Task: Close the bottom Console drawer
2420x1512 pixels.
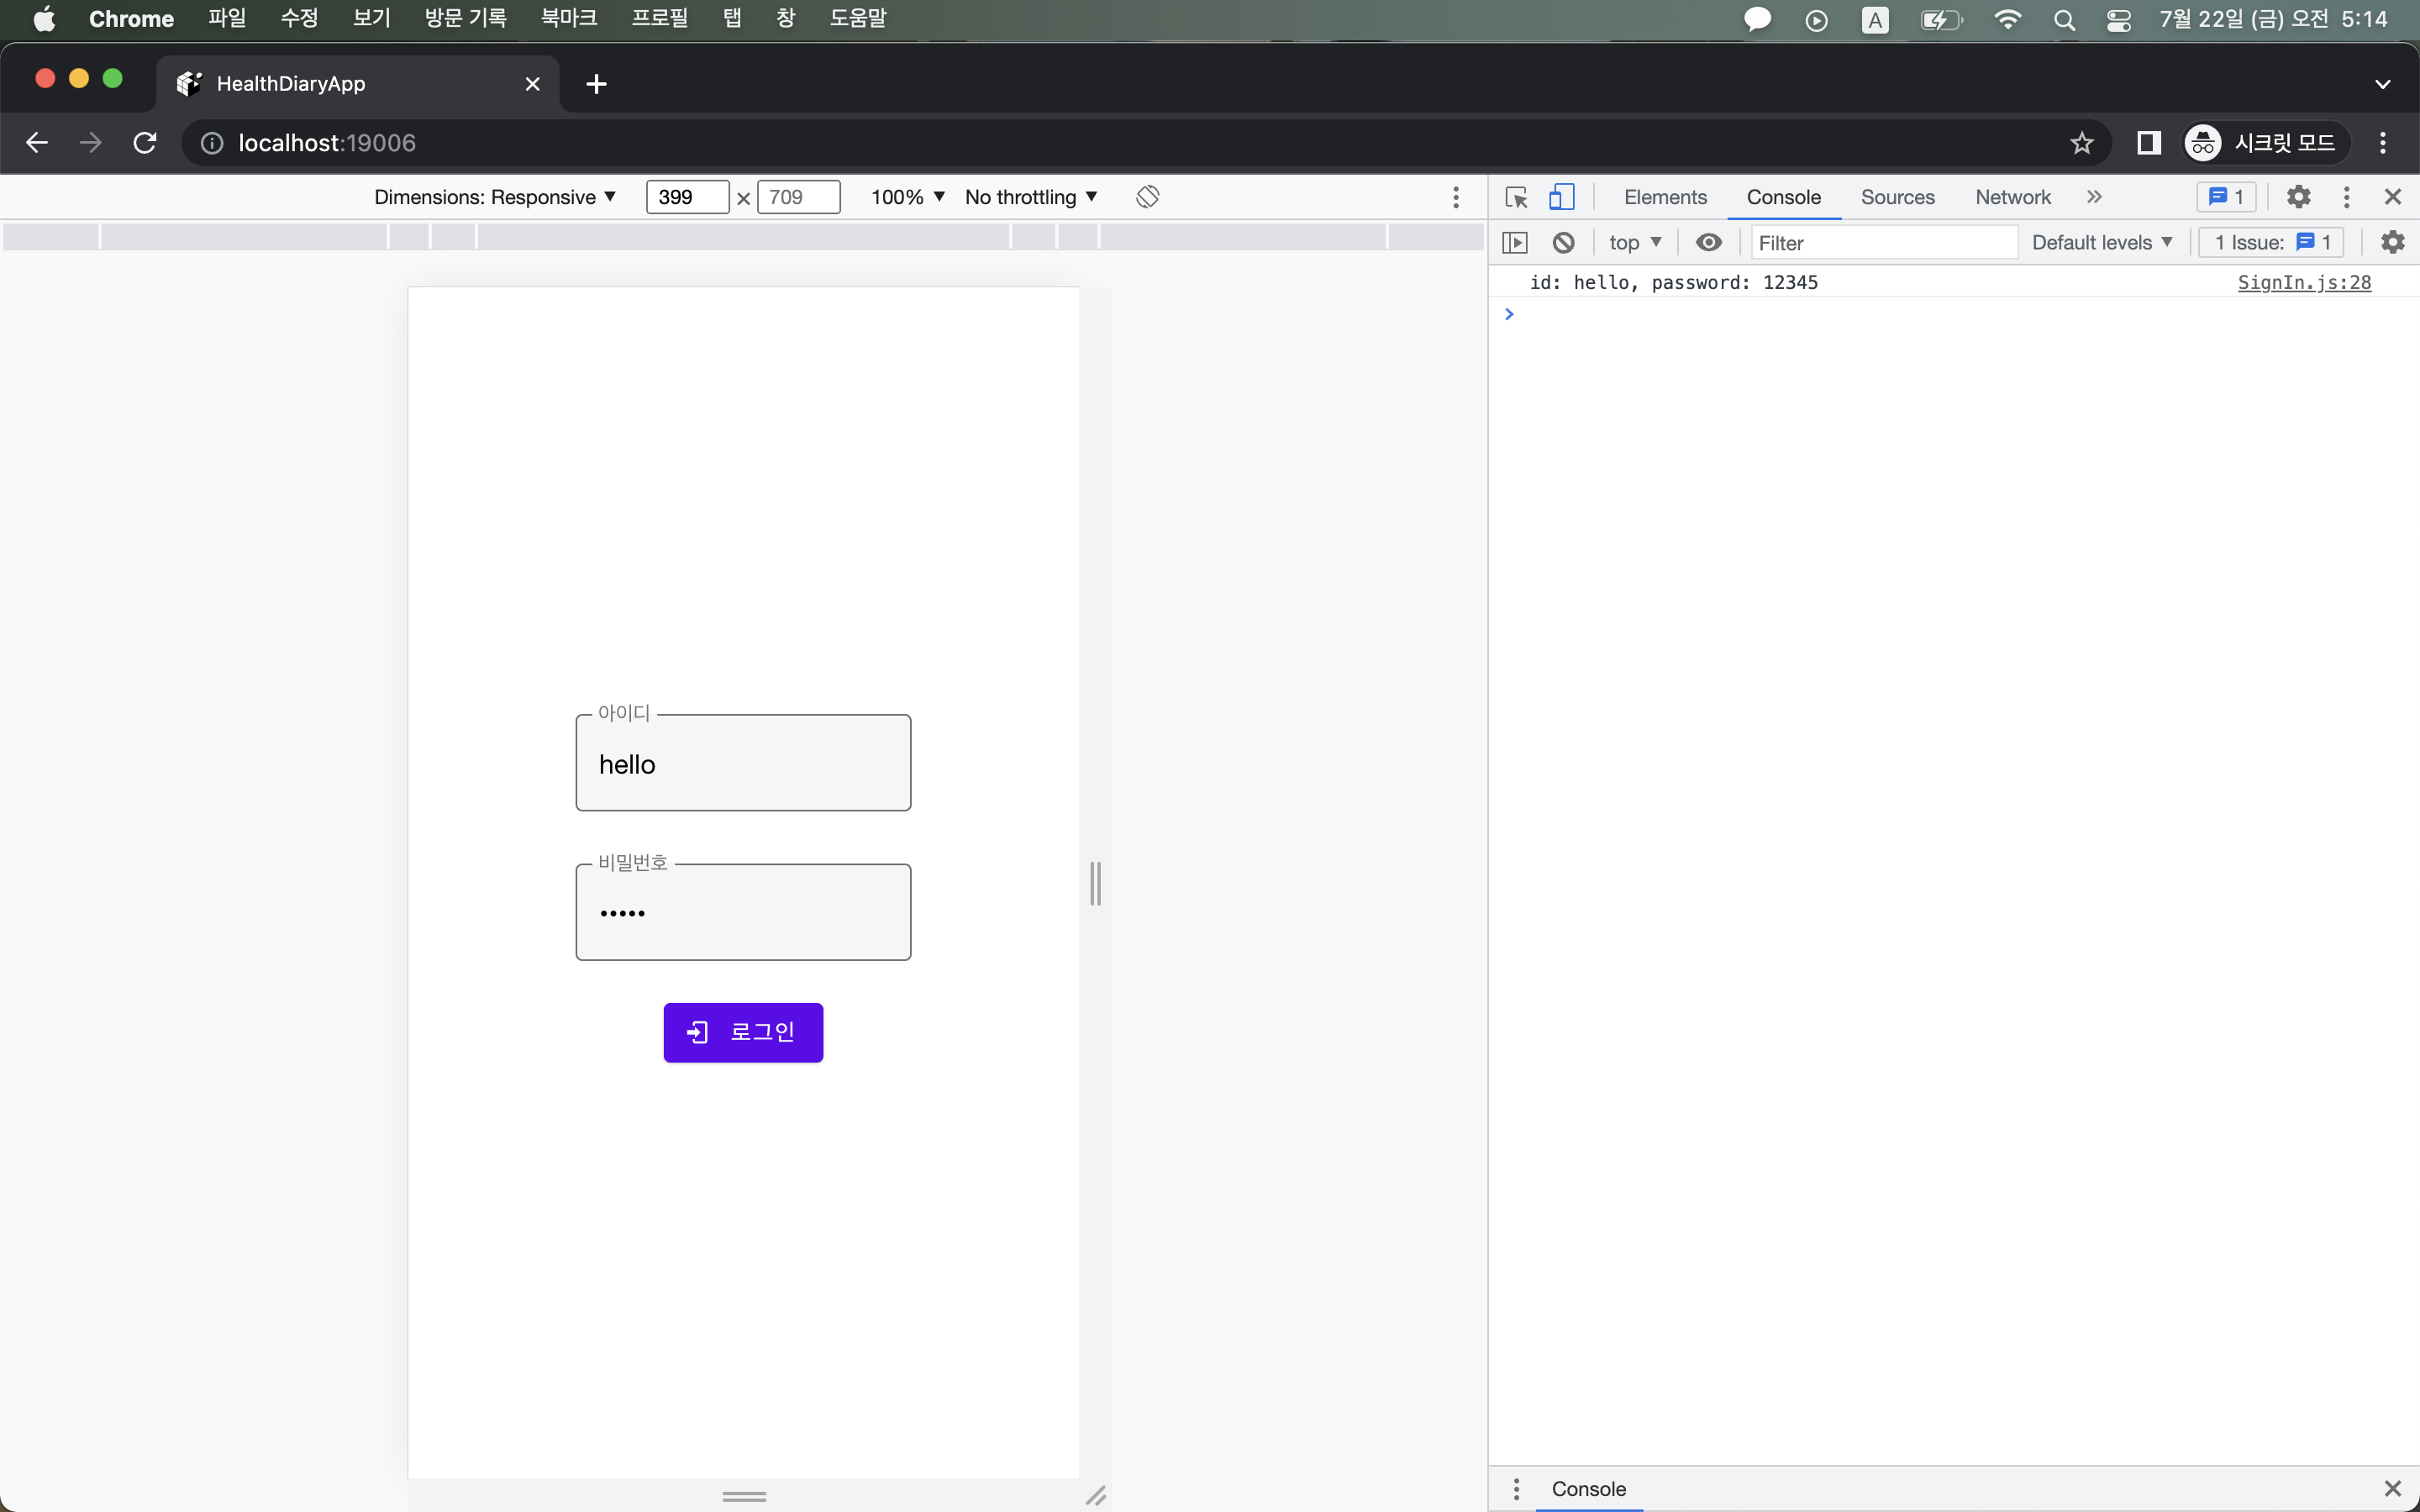Action: click(x=2392, y=1489)
